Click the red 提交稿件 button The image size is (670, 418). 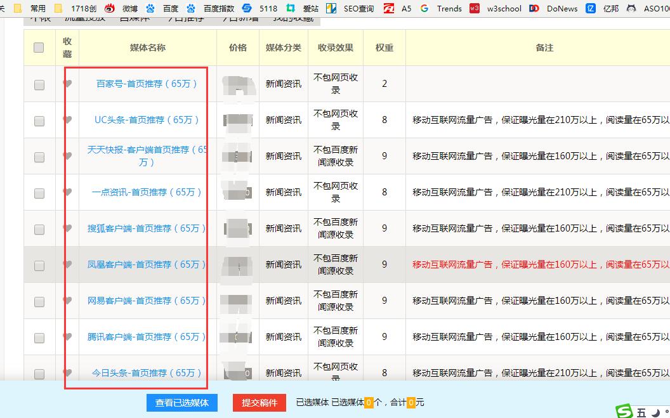click(259, 403)
